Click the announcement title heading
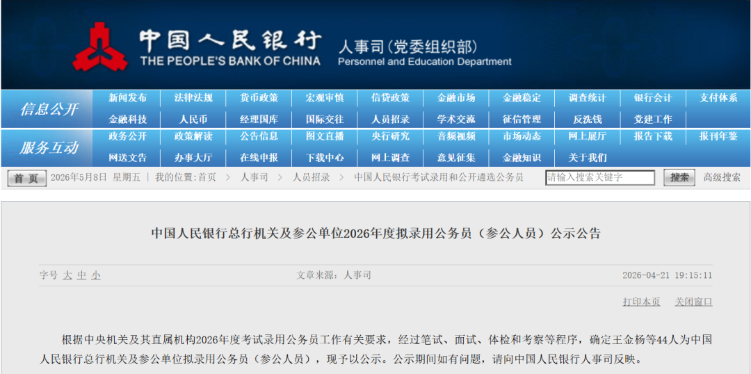This screenshot has width=751, height=374. coord(375,234)
